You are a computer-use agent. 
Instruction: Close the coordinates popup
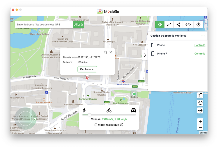(x=111, y=52)
